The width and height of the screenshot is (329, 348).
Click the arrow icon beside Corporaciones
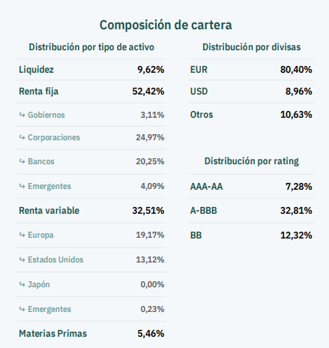pyautogui.click(x=22, y=137)
